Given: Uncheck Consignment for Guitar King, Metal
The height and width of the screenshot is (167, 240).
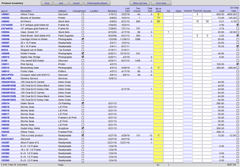Looking at the screenshot, I should coord(83,128).
